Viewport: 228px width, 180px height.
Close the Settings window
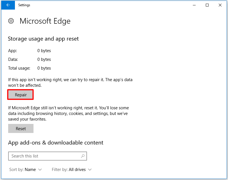click(x=220, y=5)
